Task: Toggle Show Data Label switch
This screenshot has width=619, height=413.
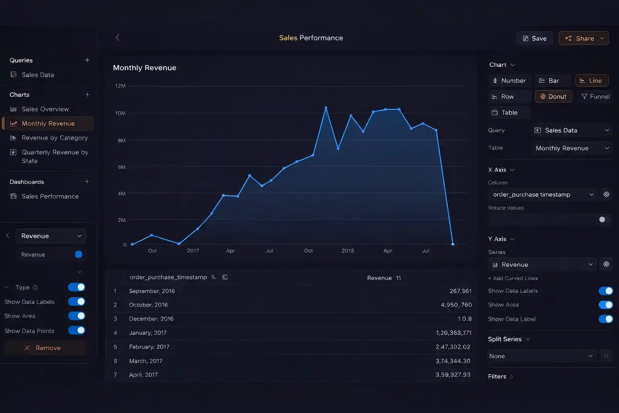Action: 606,319
